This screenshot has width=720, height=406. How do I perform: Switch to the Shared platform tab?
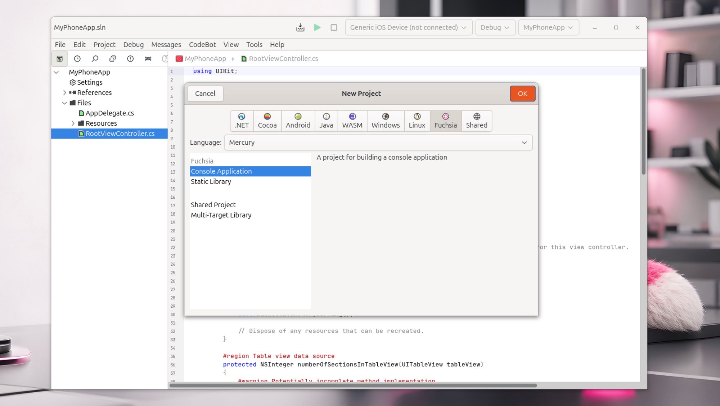pos(477,121)
